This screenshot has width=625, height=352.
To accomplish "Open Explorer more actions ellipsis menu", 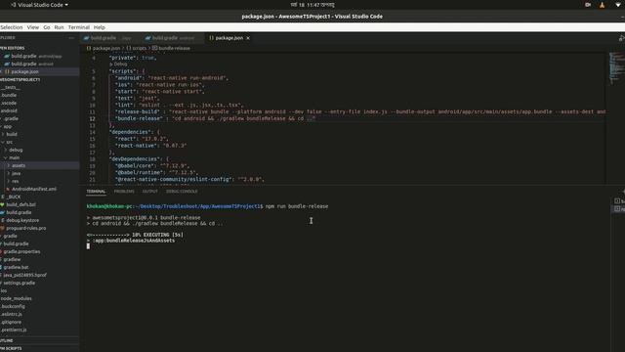I will click(71, 38).
